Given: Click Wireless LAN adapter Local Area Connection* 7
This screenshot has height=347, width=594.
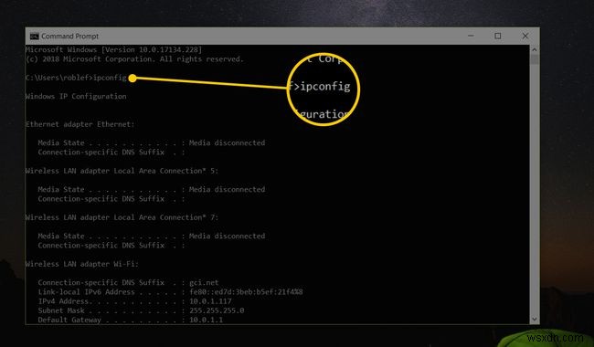Looking at the screenshot, I should (x=122, y=217).
